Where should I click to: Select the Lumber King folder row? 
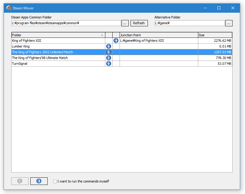(x=122, y=46)
